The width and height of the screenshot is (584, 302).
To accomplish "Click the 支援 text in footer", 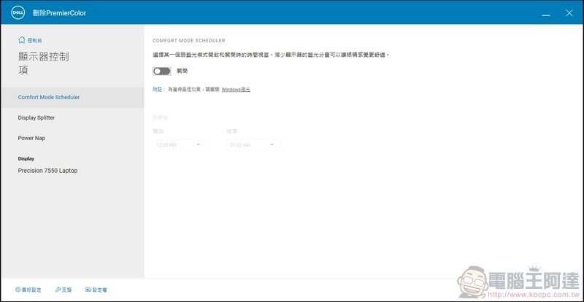I will pyautogui.click(x=67, y=290).
